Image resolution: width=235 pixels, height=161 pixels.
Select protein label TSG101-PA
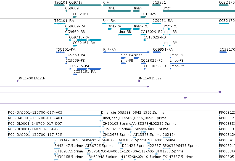pos(66,50)
